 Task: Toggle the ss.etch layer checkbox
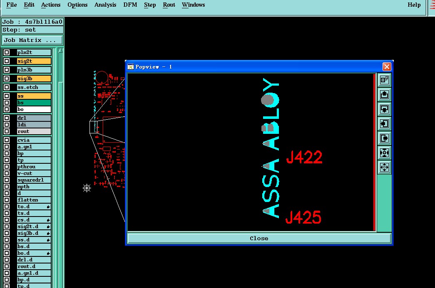(7, 87)
